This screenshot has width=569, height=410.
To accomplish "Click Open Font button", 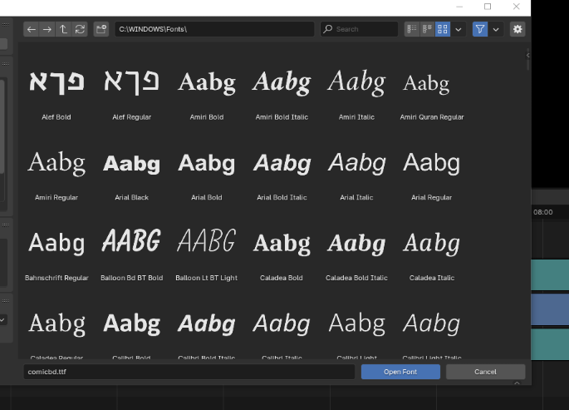I will click(400, 372).
